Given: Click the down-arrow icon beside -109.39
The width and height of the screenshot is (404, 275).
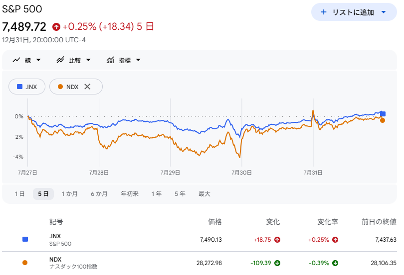Looking at the screenshot, I should pyautogui.click(x=277, y=263).
